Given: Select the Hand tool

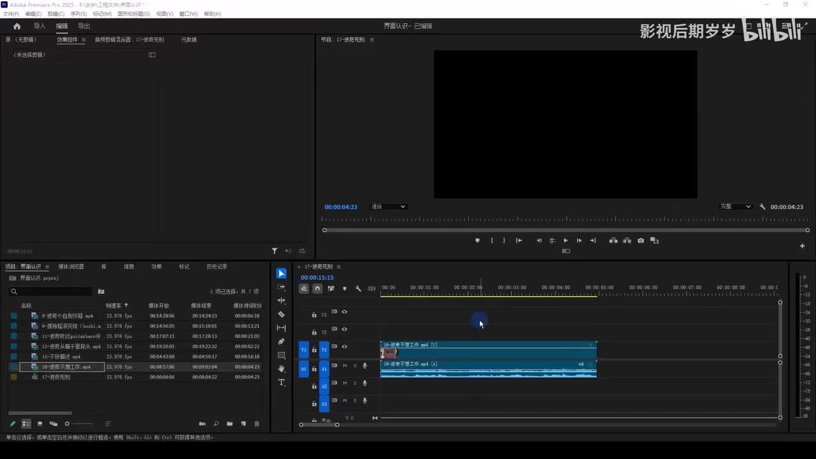Looking at the screenshot, I should (281, 369).
